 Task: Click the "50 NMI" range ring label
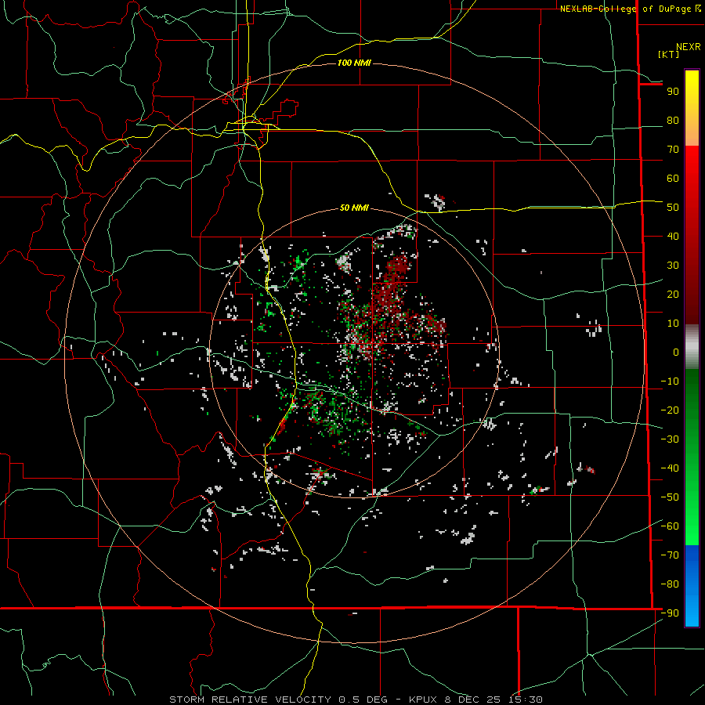tap(354, 208)
